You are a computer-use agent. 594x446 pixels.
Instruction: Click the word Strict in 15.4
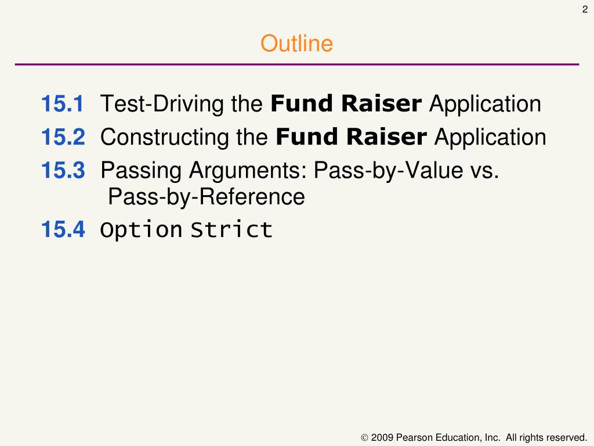[231, 230]
